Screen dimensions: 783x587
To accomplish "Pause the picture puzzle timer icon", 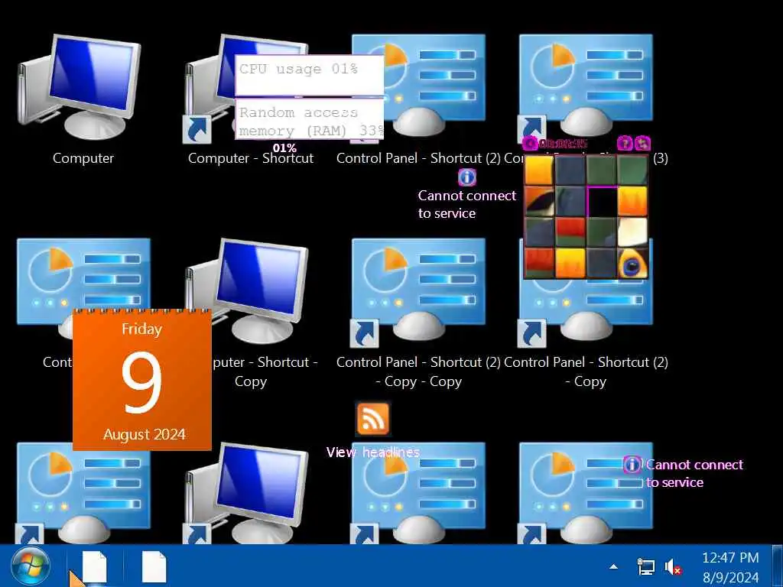I will coord(529,144).
